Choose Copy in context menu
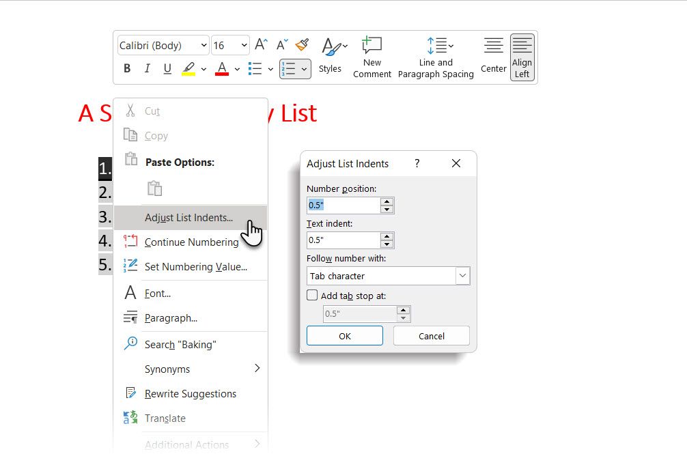 pos(191,136)
